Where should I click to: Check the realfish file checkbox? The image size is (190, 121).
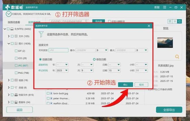(48, 103)
